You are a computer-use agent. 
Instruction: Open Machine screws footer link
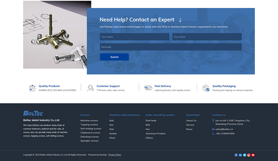pos(89,120)
